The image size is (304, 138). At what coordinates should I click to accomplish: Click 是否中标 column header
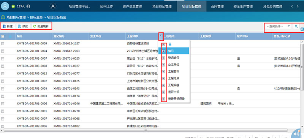click(254, 36)
